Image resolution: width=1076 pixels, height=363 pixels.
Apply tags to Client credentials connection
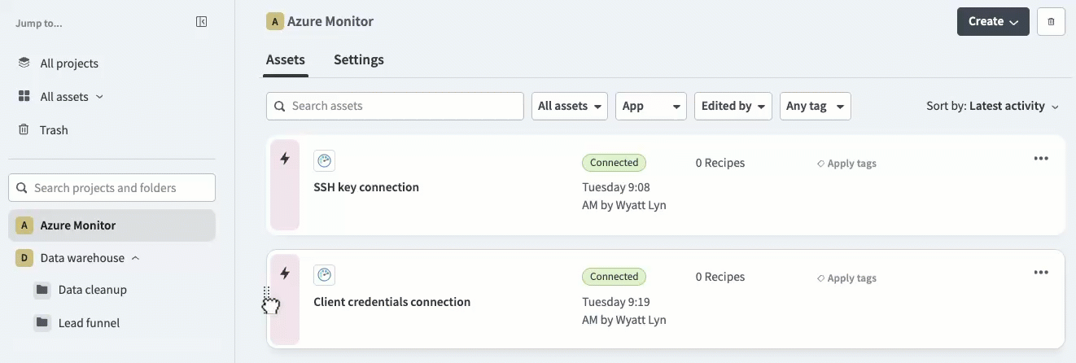(x=851, y=278)
